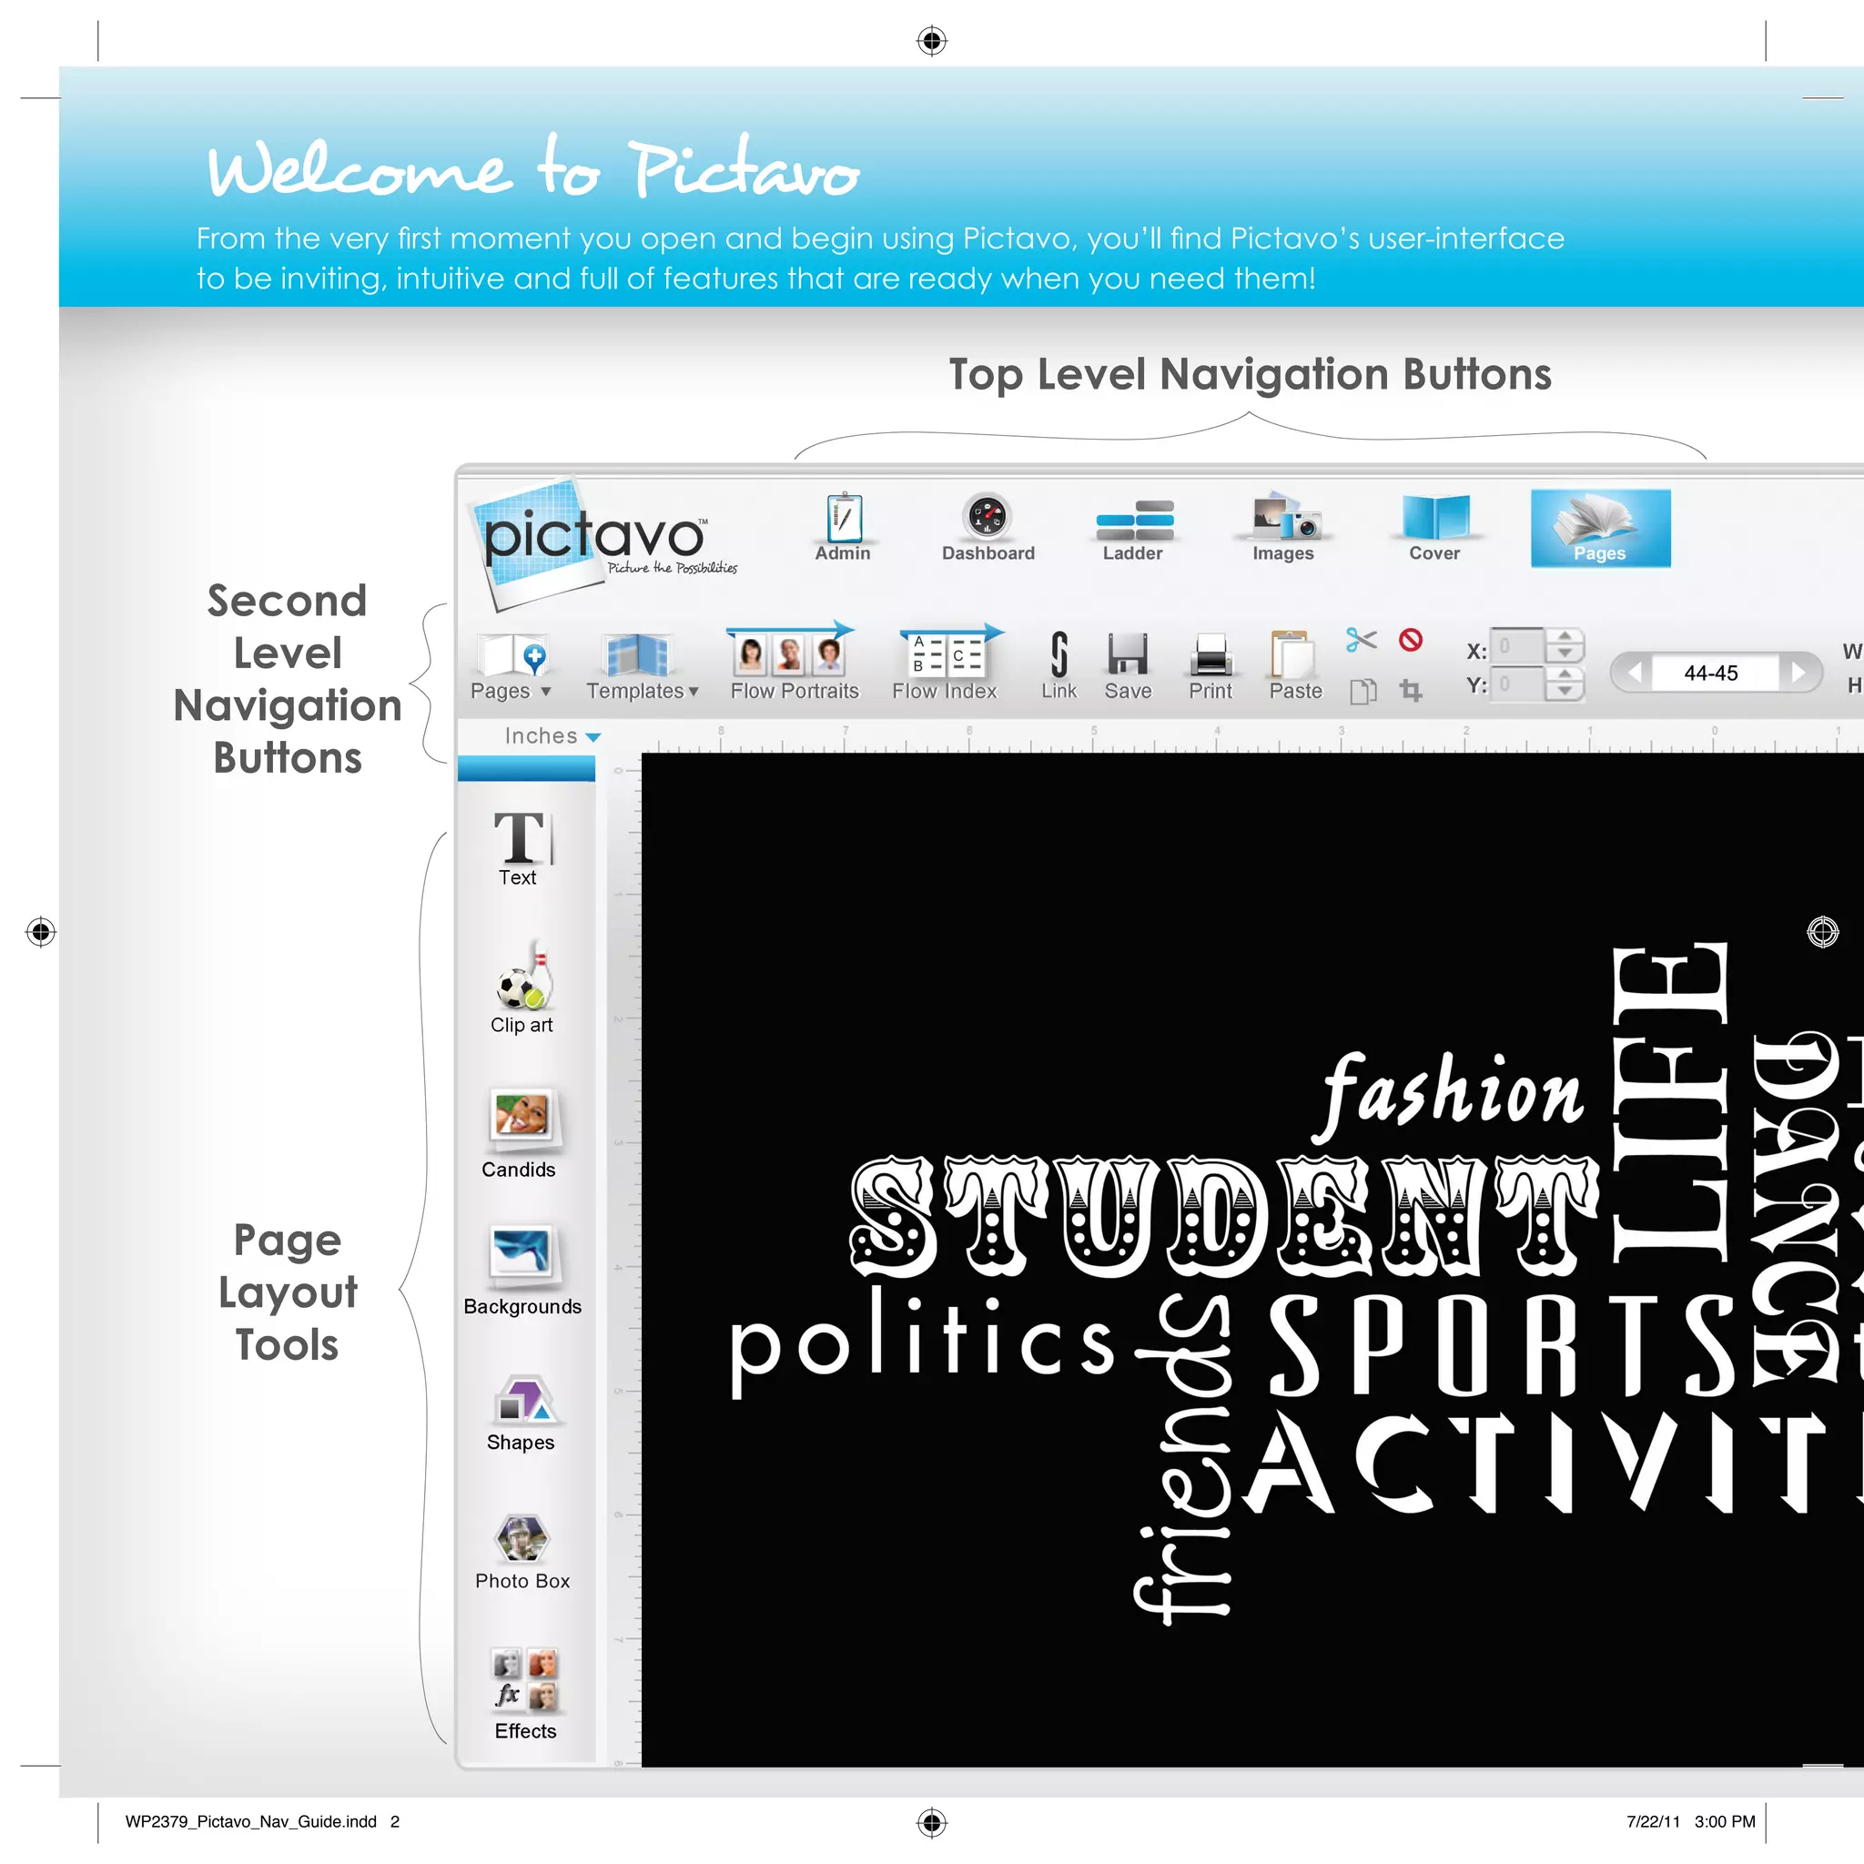Add a Photo Box
The height and width of the screenshot is (1864, 1864).
(522, 1553)
